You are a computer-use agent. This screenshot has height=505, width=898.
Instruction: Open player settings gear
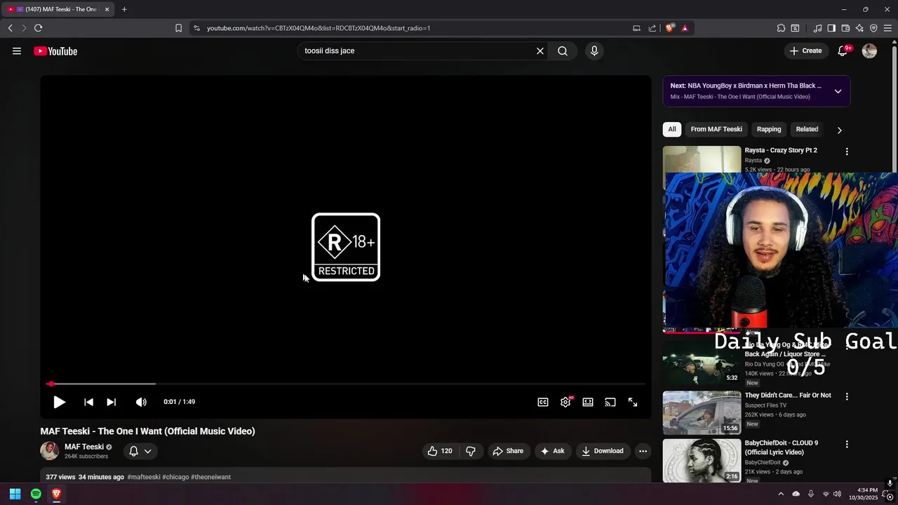click(x=565, y=402)
